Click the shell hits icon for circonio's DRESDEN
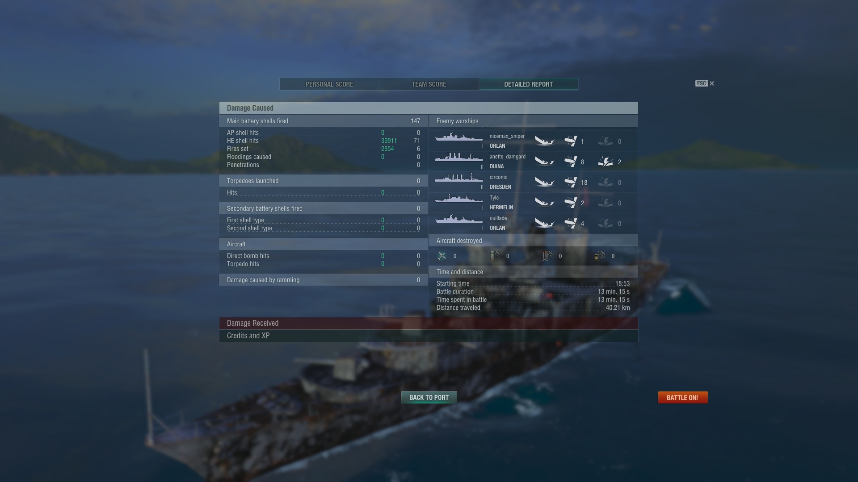 tap(570, 182)
